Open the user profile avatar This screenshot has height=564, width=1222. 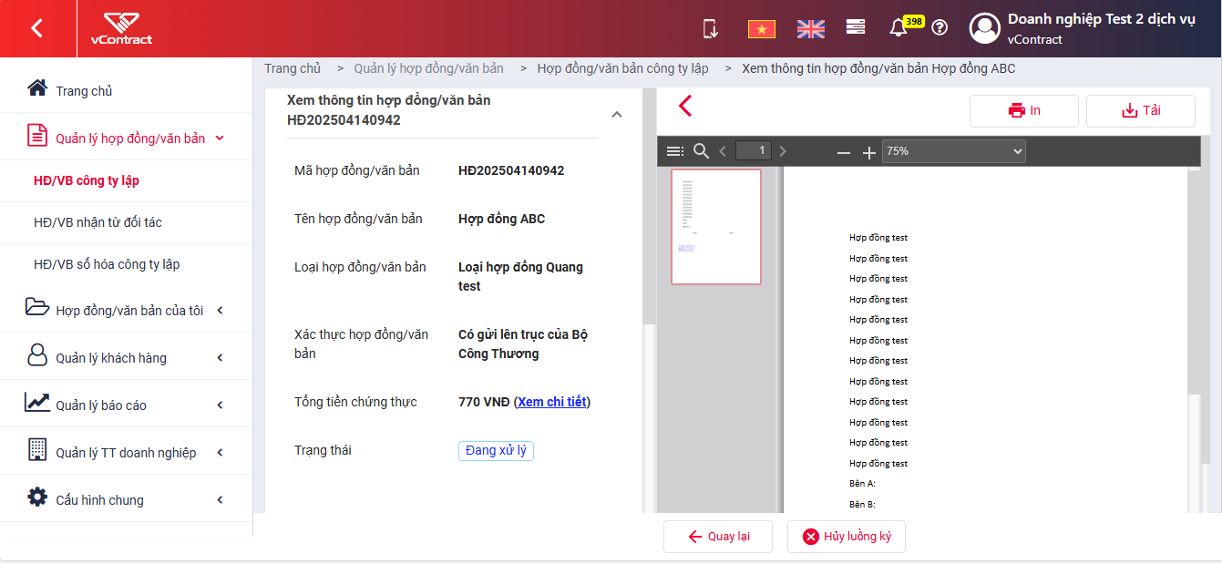tap(984, 28)
